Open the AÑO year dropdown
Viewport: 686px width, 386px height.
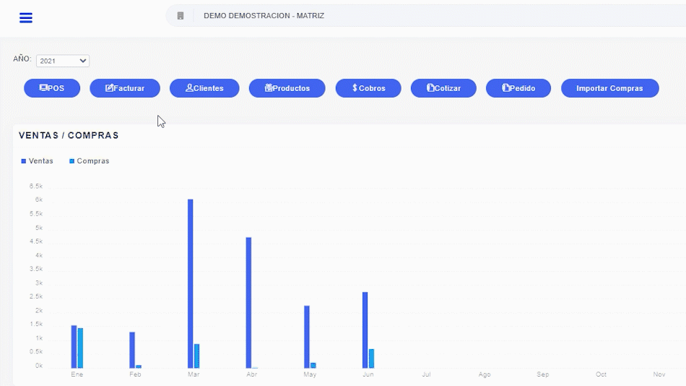pyautogui.click(x=63, y=61)
